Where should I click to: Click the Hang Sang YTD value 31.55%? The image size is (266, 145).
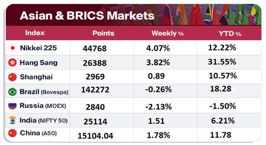click(222, 62)
